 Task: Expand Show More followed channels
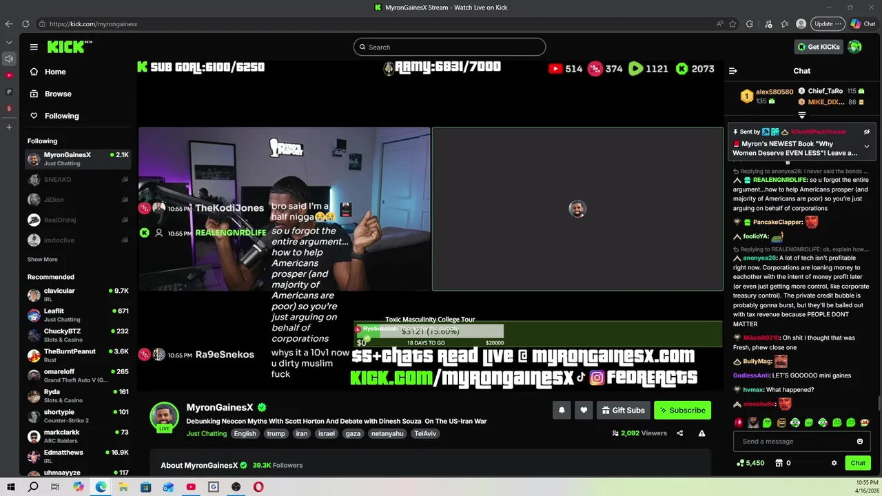coord(42,260)
